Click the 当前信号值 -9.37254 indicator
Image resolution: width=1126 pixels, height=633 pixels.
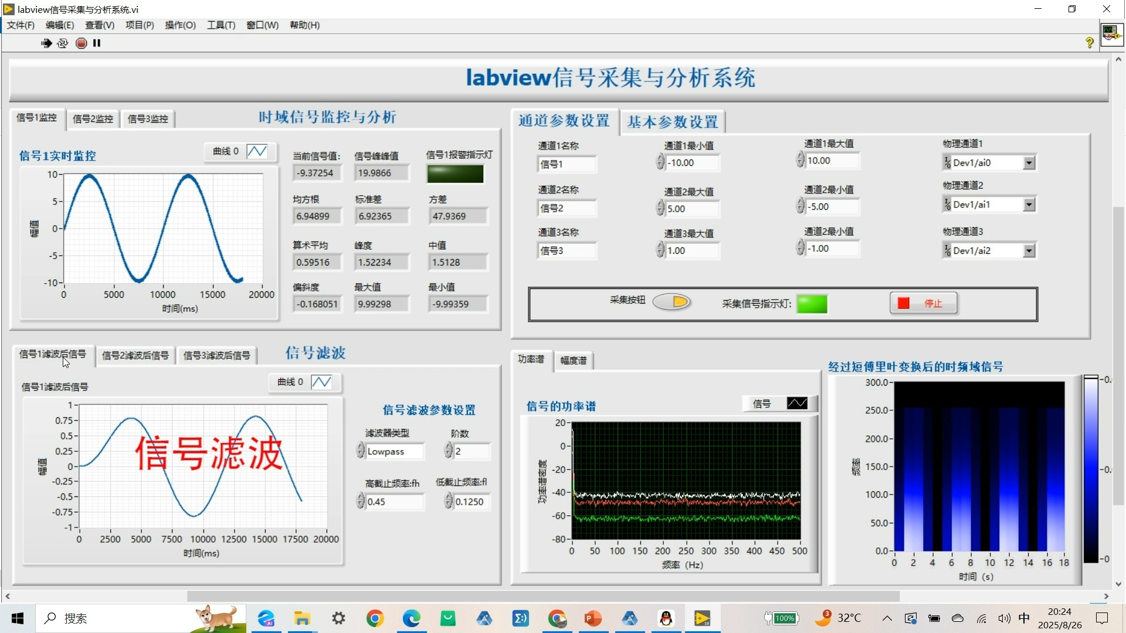click(x=317, y=173)
